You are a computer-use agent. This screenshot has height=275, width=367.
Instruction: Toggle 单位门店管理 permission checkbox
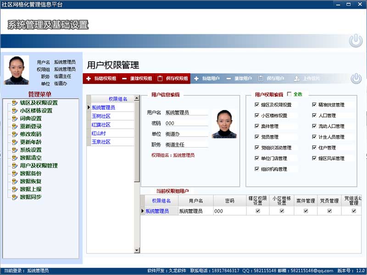point(257,158)
